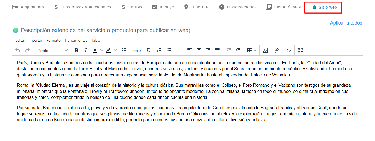Open the Formato menu
Screen dimensions: 375x141
(53, 40)
